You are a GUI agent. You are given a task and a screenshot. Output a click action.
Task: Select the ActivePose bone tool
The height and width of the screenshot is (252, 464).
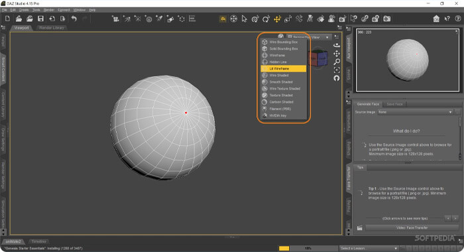tap(299, 19)
